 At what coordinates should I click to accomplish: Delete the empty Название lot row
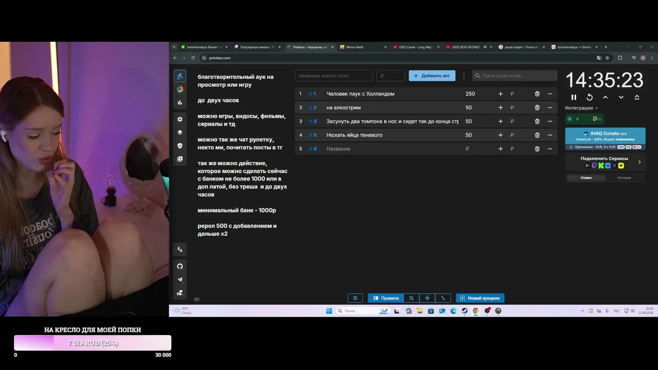click(537, 149)
